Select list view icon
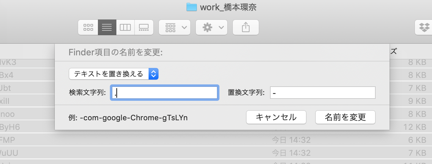Image resolution: width=432 pixels, height=164 pixels. click(107, 27)
